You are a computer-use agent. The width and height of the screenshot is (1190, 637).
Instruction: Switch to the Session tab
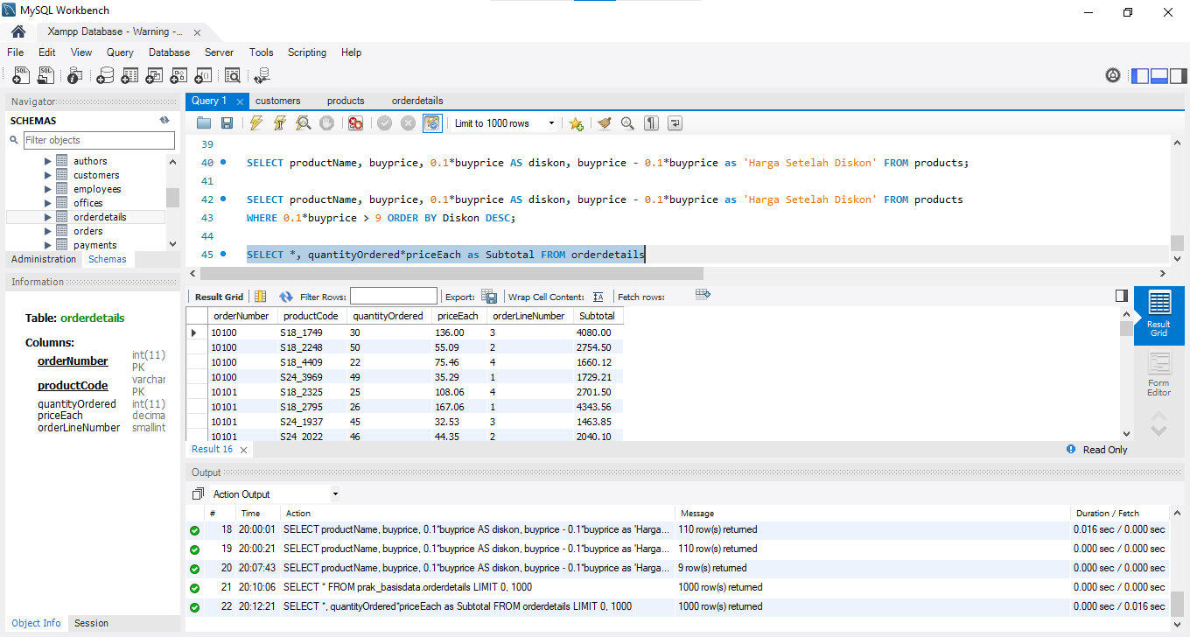pos(91,623)
